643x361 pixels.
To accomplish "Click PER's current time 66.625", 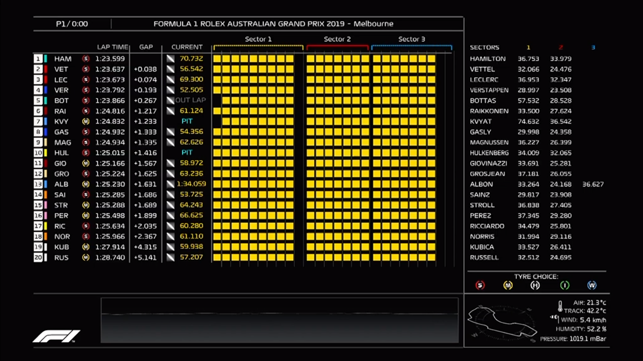I will (x=191, y=216).
